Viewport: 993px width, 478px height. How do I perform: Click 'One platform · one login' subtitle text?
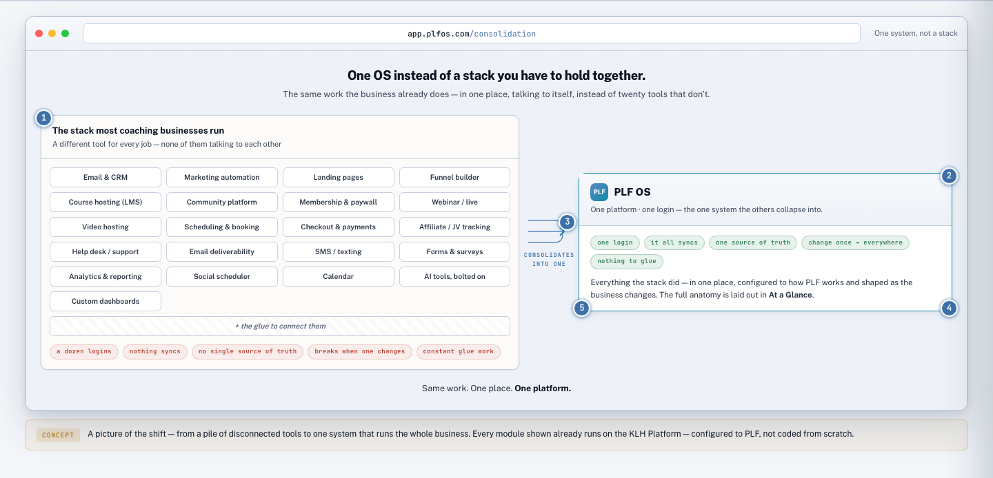point(706,209)
